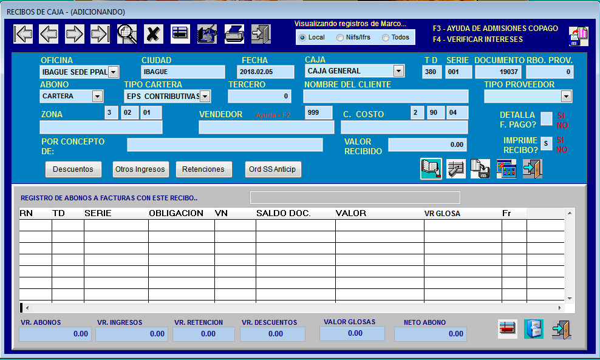
Task: Click the FECHA field showing 2018.02.05
Action: tap(265, 72)
